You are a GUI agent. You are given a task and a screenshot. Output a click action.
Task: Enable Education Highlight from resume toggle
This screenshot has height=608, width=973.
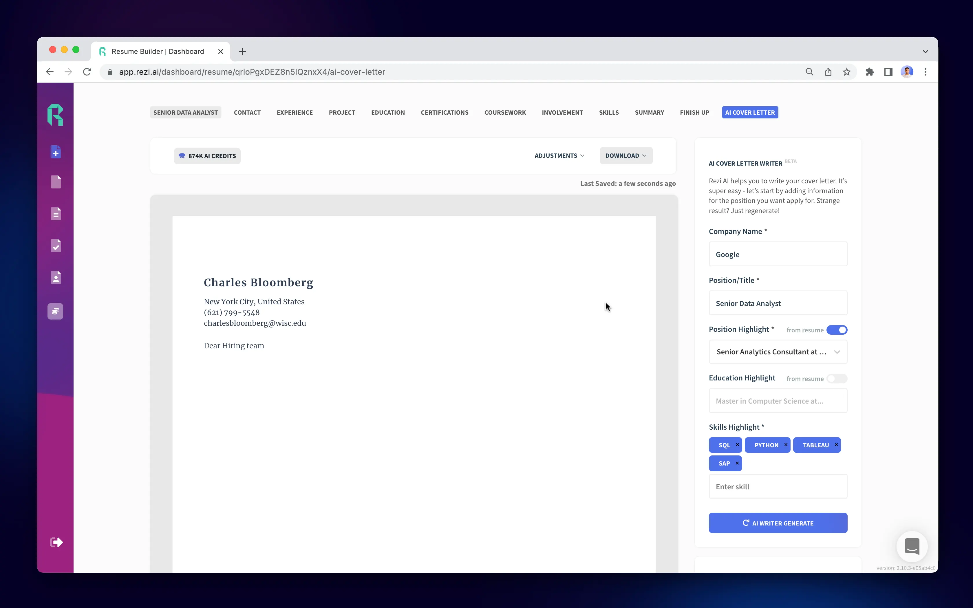click(x=837, y=379)
